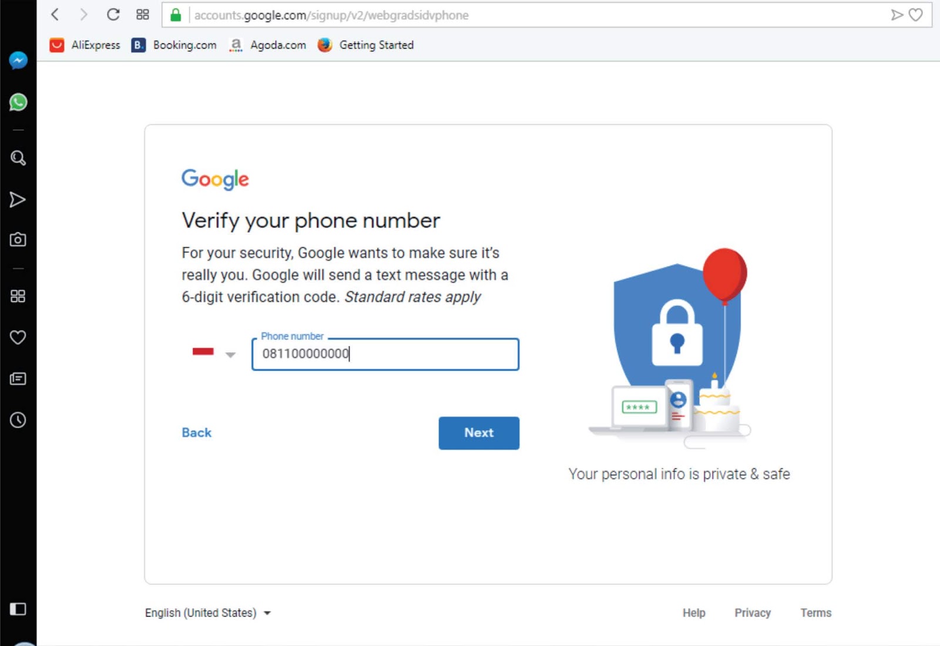940x646 pixels.
Task: Open the Booking.com bookmark
Action: [174, 45]
